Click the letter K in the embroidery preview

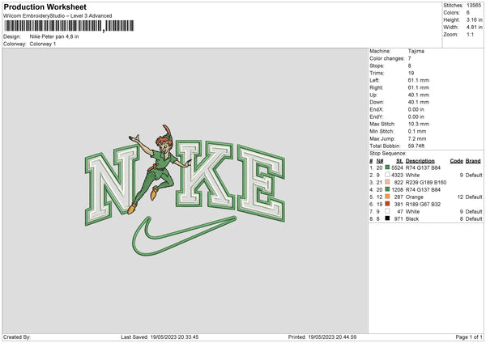pyautogui.click(x=205, y=174)
